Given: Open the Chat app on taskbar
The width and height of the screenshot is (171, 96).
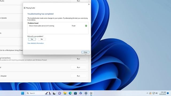Looking at the screenshot, I should tap(60, 93).
